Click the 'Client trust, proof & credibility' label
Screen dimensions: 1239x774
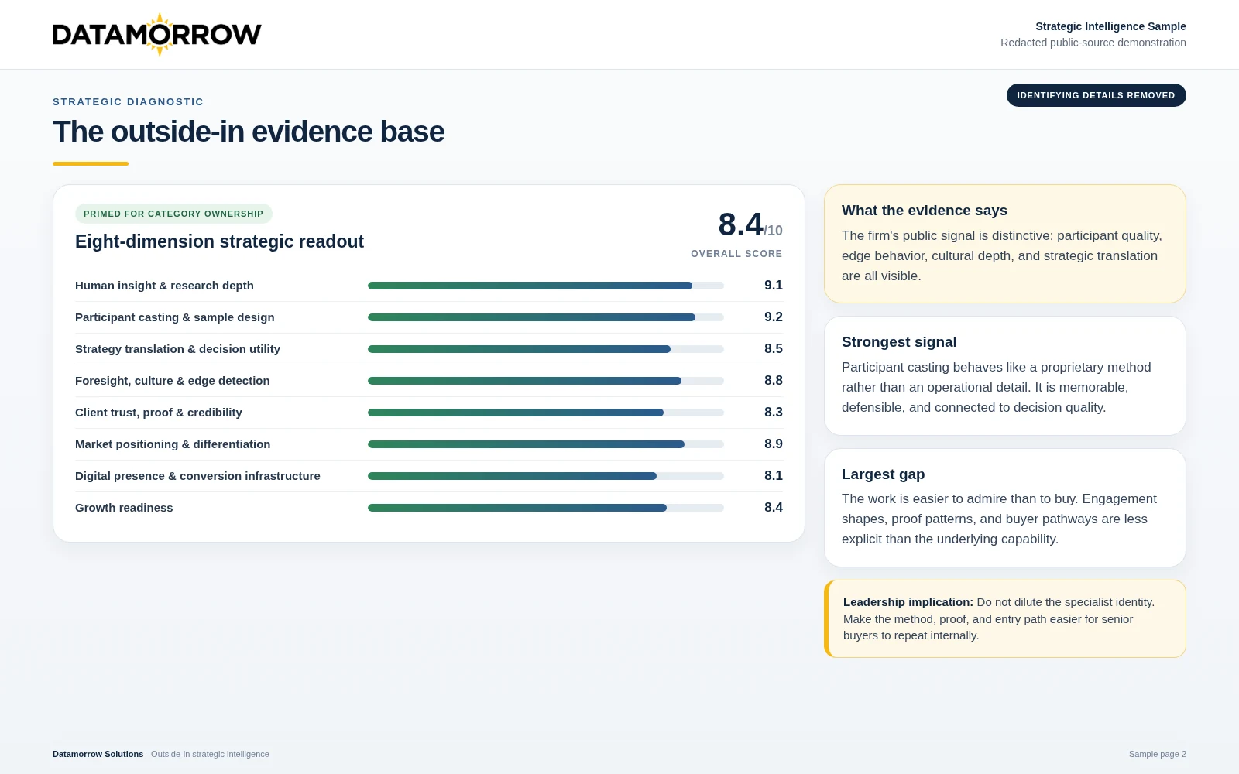[x=159, y=413]
